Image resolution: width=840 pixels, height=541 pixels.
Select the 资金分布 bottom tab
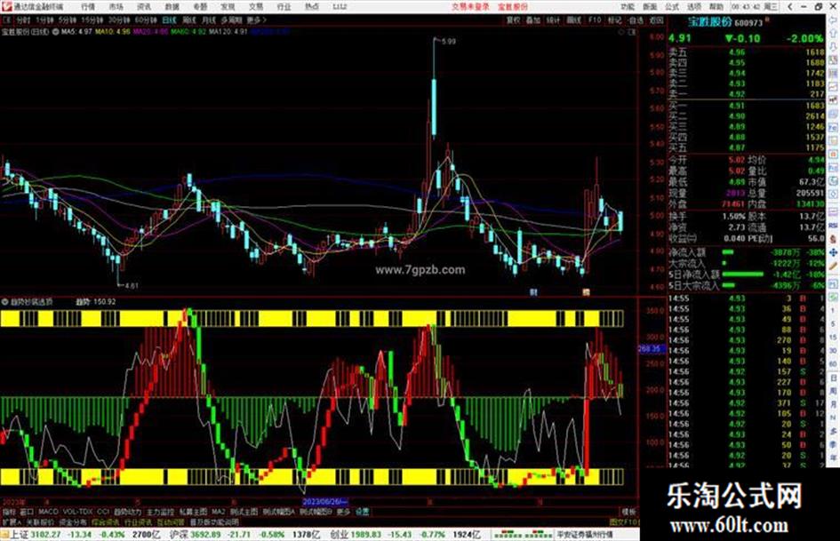(73, 521)
